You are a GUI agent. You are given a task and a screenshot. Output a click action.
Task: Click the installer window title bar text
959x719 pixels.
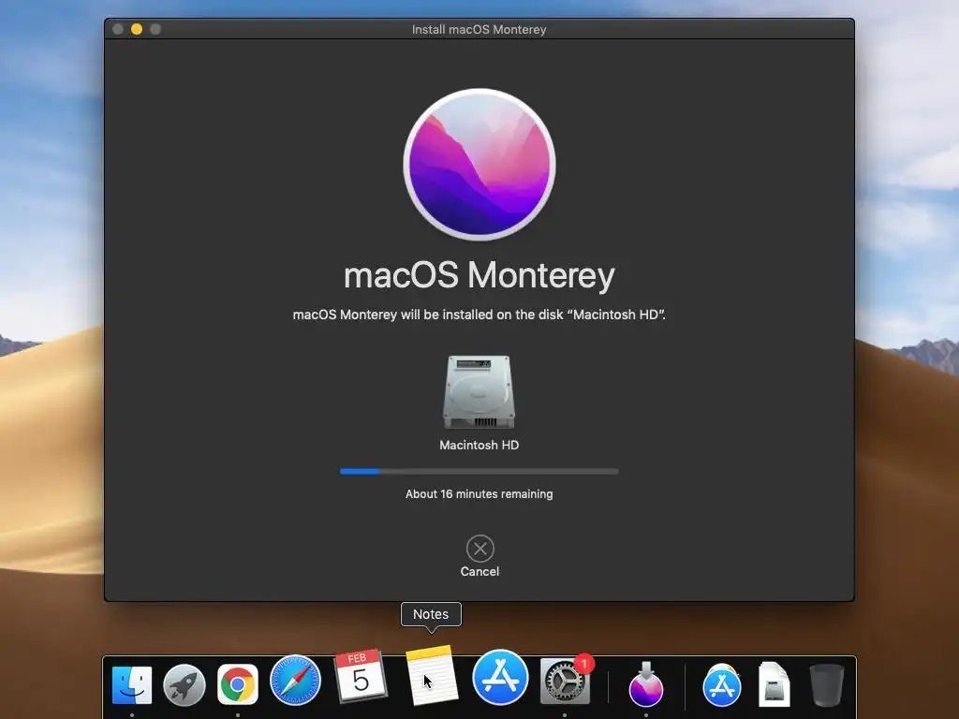(479, 29)
